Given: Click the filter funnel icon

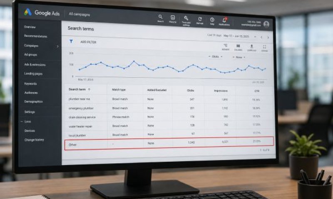Looking at the screenshot, I should tap(71, 41).
